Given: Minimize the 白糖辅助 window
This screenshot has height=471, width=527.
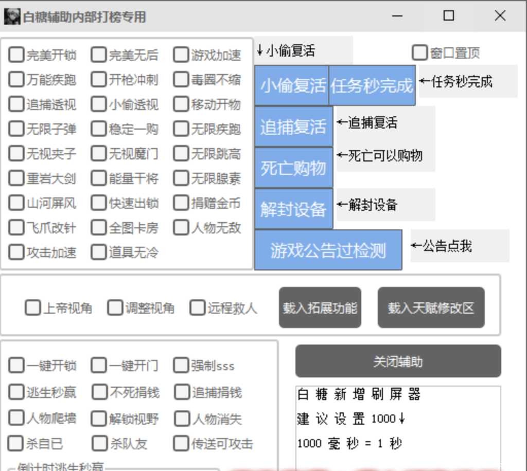Looking at the screenshot, I should click(x=397, y=16).
